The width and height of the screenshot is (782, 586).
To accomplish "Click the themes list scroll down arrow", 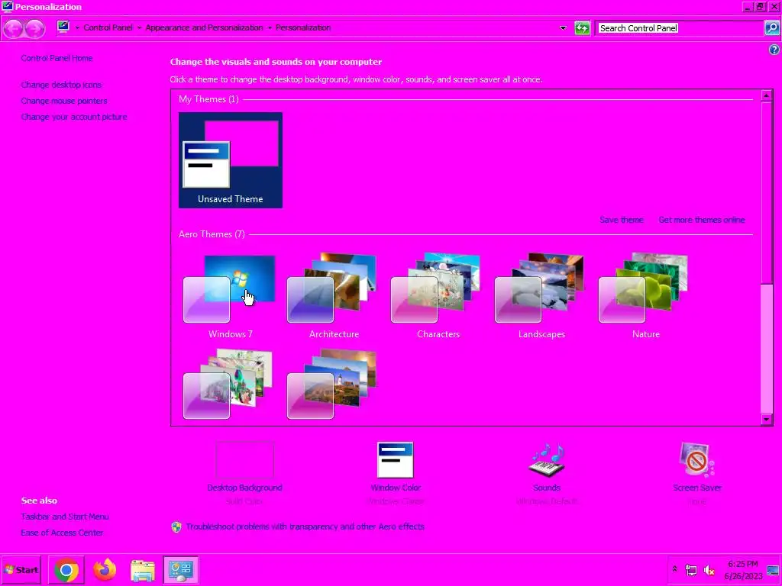I will pos(767,420).
